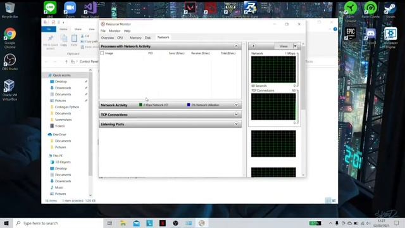Sort by the Receive (B/sec) column

[201, 53]
